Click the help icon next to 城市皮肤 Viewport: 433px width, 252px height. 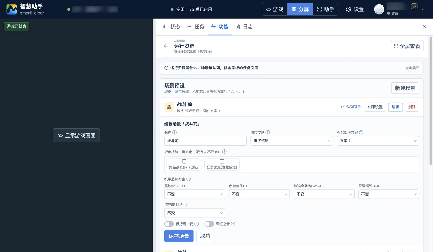[x=268, y=132]
